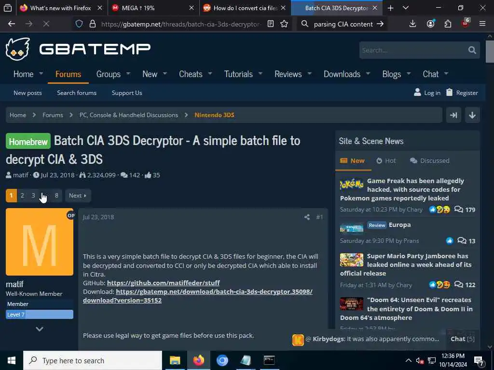Expand the Groups dropdown arrow
The image size is (494, 370).
pyautogui.click(x=128, y=74)
